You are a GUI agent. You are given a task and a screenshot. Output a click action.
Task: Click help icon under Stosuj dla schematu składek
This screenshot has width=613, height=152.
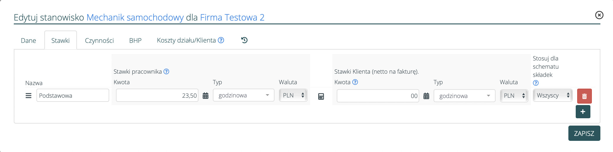tap(536, 83)
